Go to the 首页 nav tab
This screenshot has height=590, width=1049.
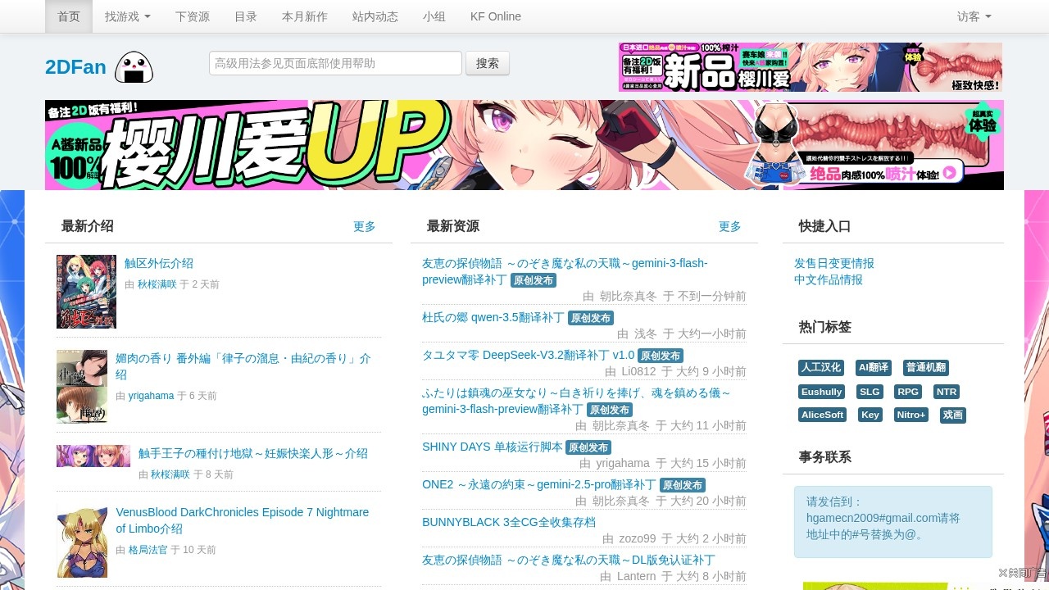coord(69,16)
